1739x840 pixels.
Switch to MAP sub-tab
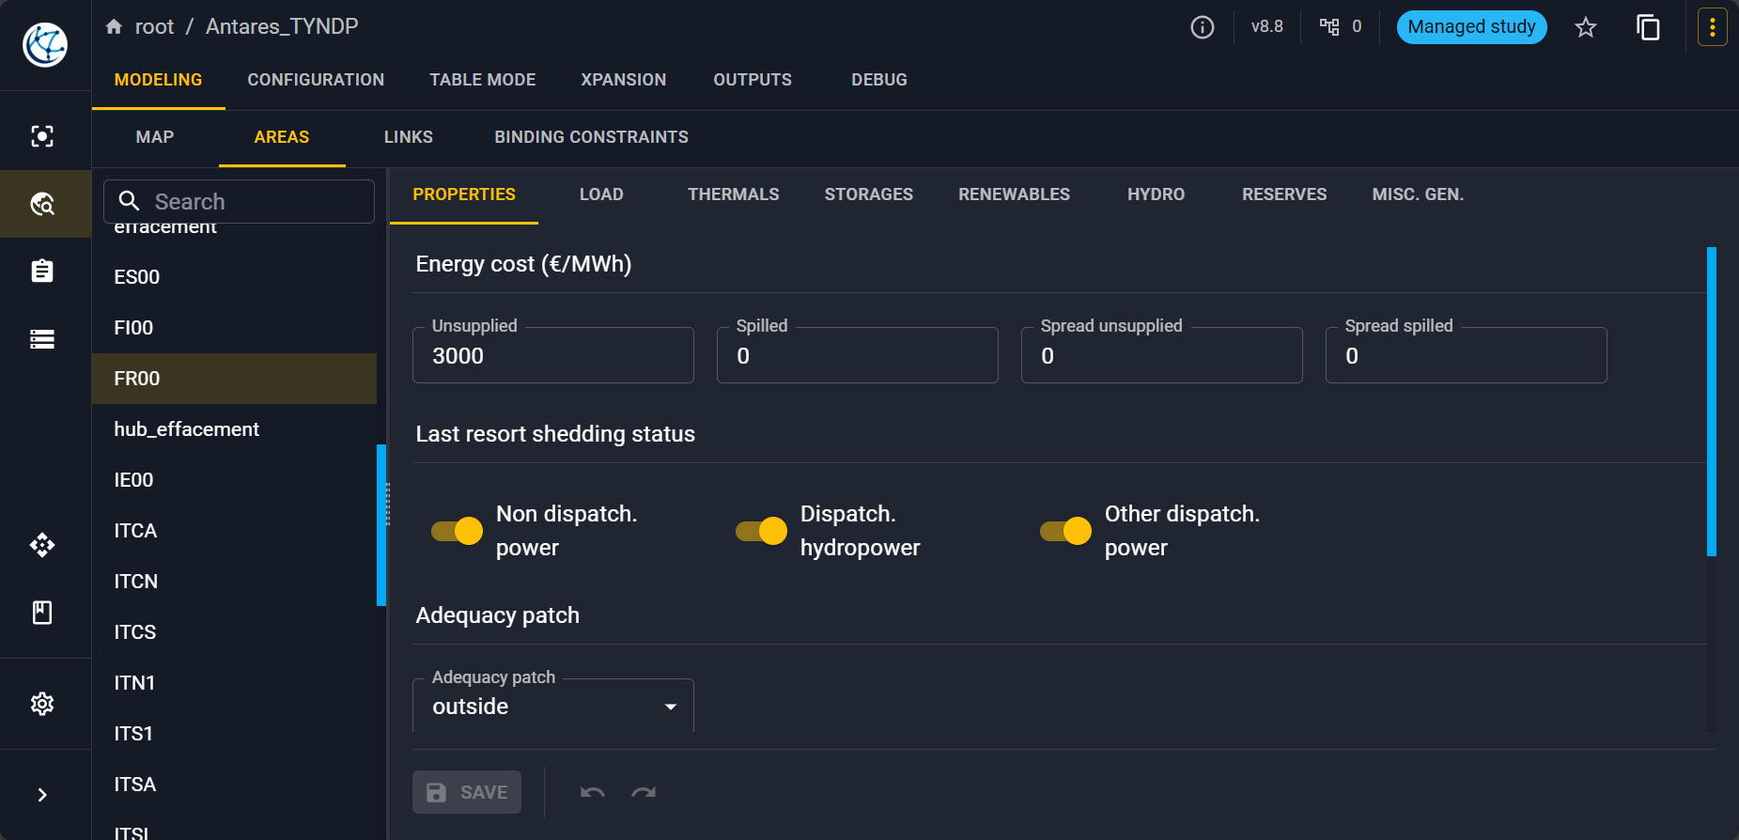pyautogui.click(x=155, y=137)
